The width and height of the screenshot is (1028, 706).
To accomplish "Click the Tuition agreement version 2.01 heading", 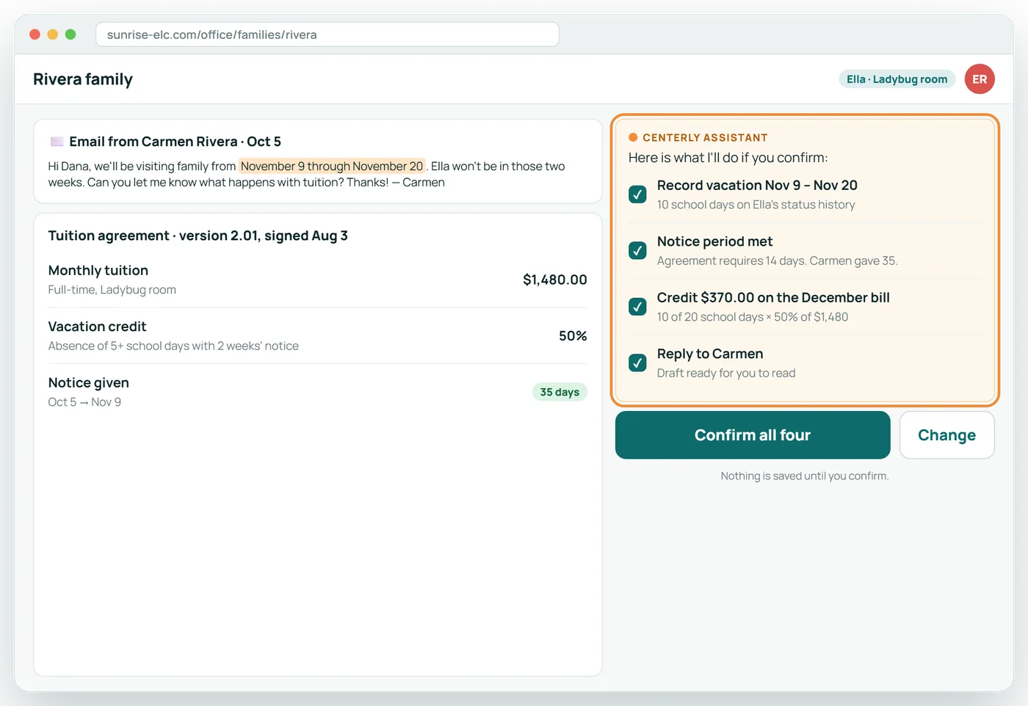I will coord(198,236).
